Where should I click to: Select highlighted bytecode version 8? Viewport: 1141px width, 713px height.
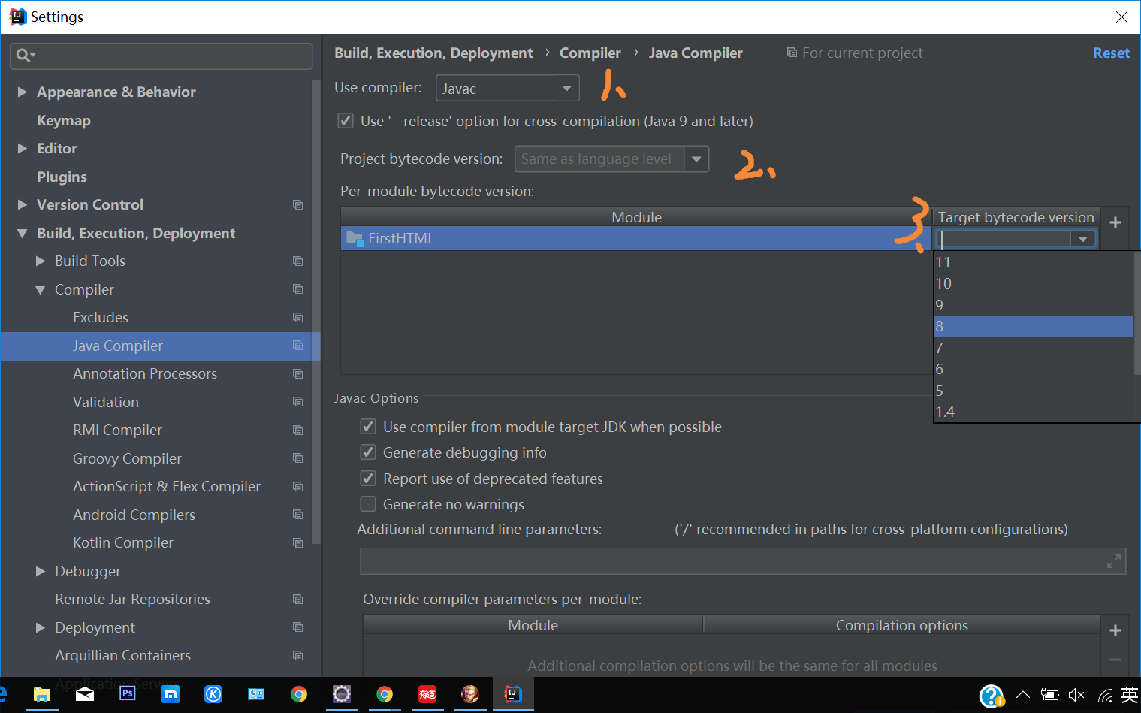point(1034,326)
